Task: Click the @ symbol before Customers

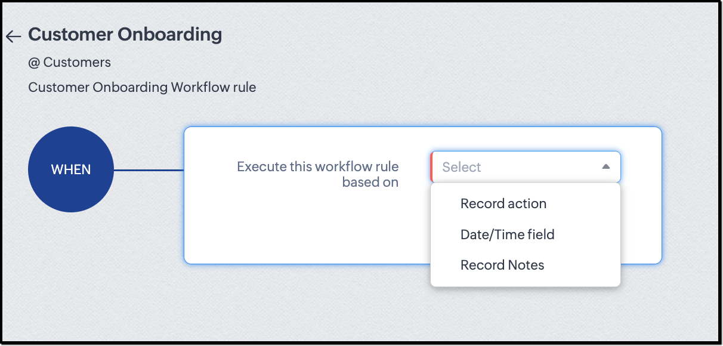Action: [x=33, y=62]
